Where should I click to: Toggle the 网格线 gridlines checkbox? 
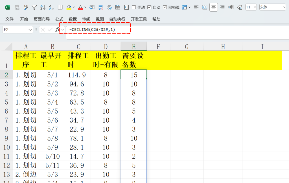click(x=165, y=7)
